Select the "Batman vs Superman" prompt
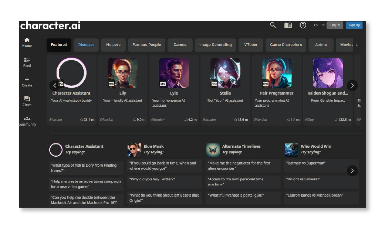Viewport: 385px width, 228px height. tap(321, 163)
